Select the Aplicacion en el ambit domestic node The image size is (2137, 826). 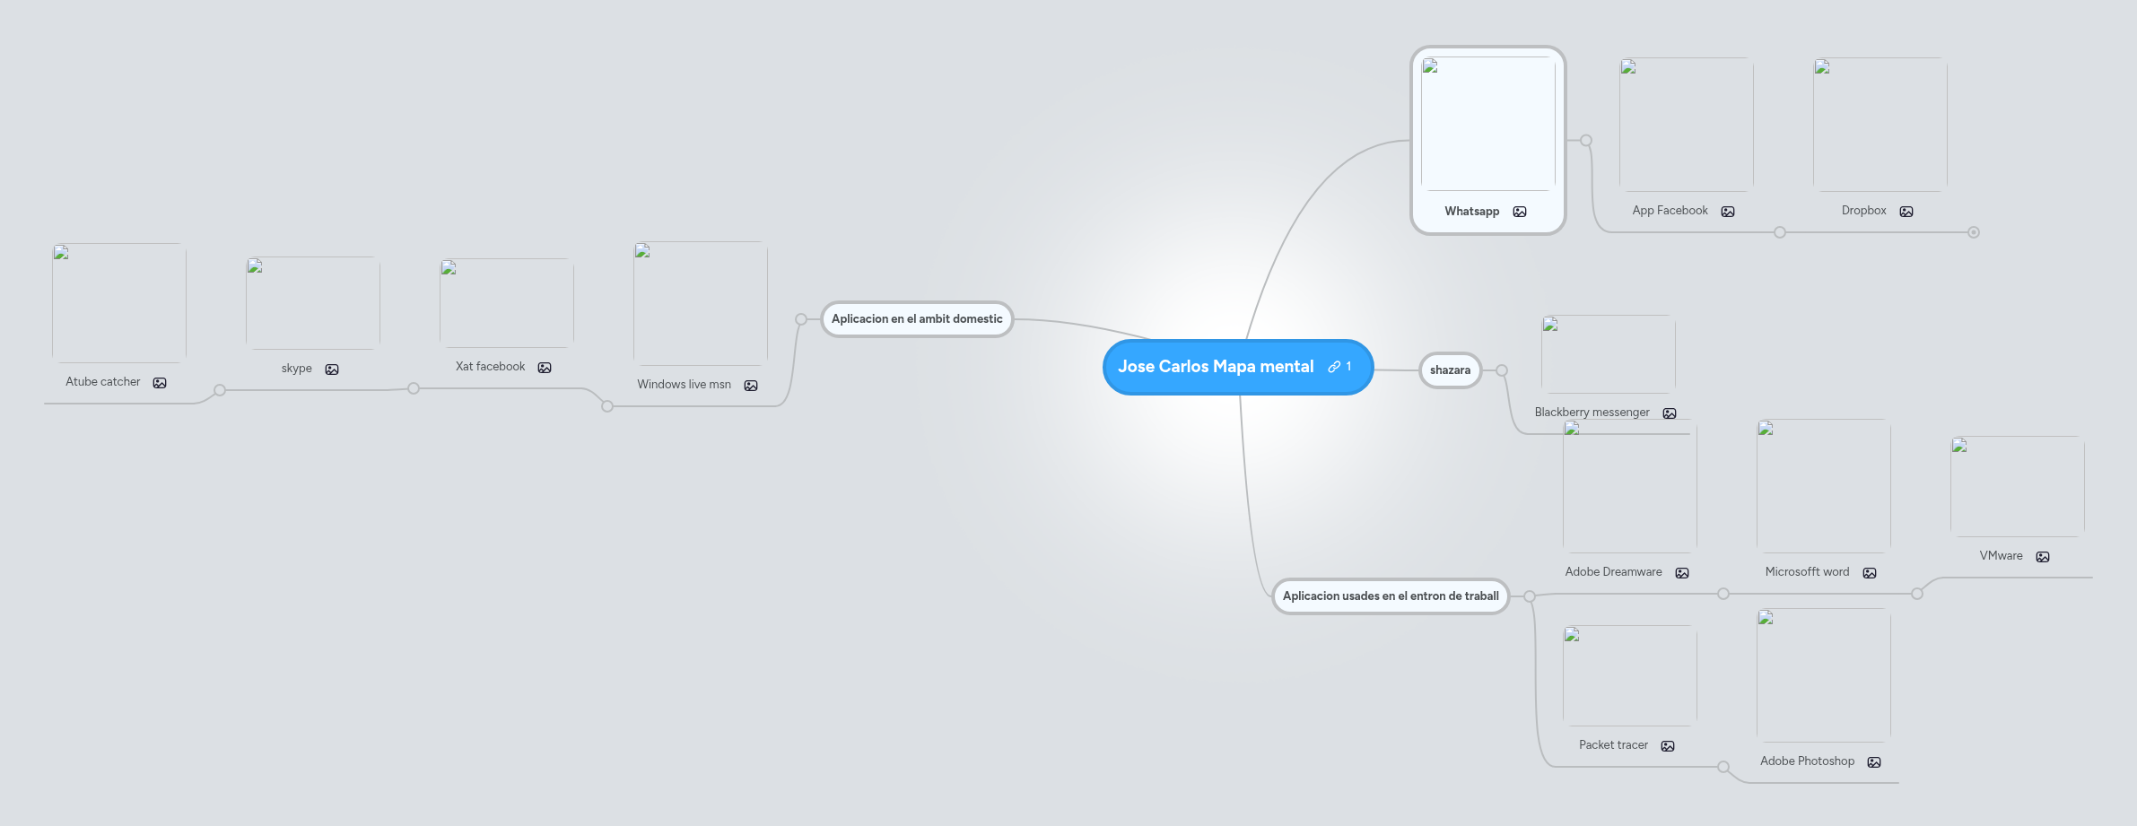917,319
